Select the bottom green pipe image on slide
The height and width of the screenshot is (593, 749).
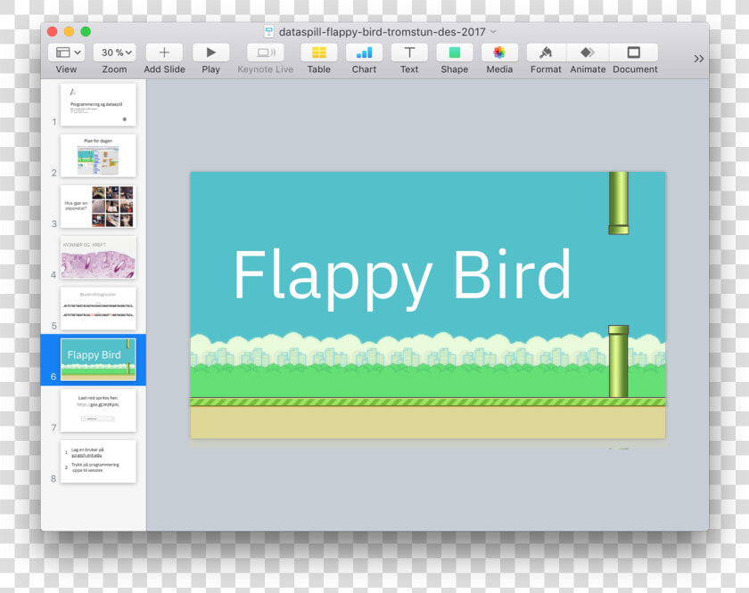[618, 361]
